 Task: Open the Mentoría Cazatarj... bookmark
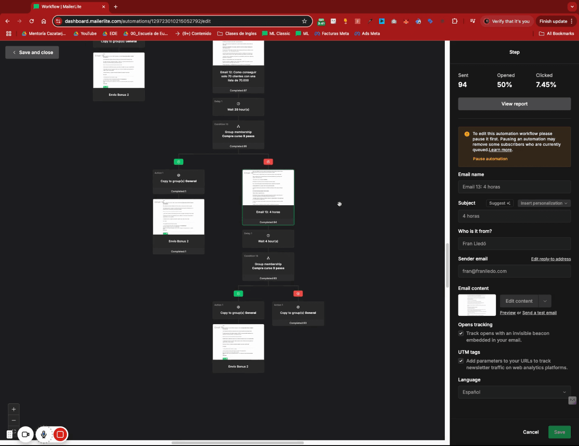click(44, 33)
